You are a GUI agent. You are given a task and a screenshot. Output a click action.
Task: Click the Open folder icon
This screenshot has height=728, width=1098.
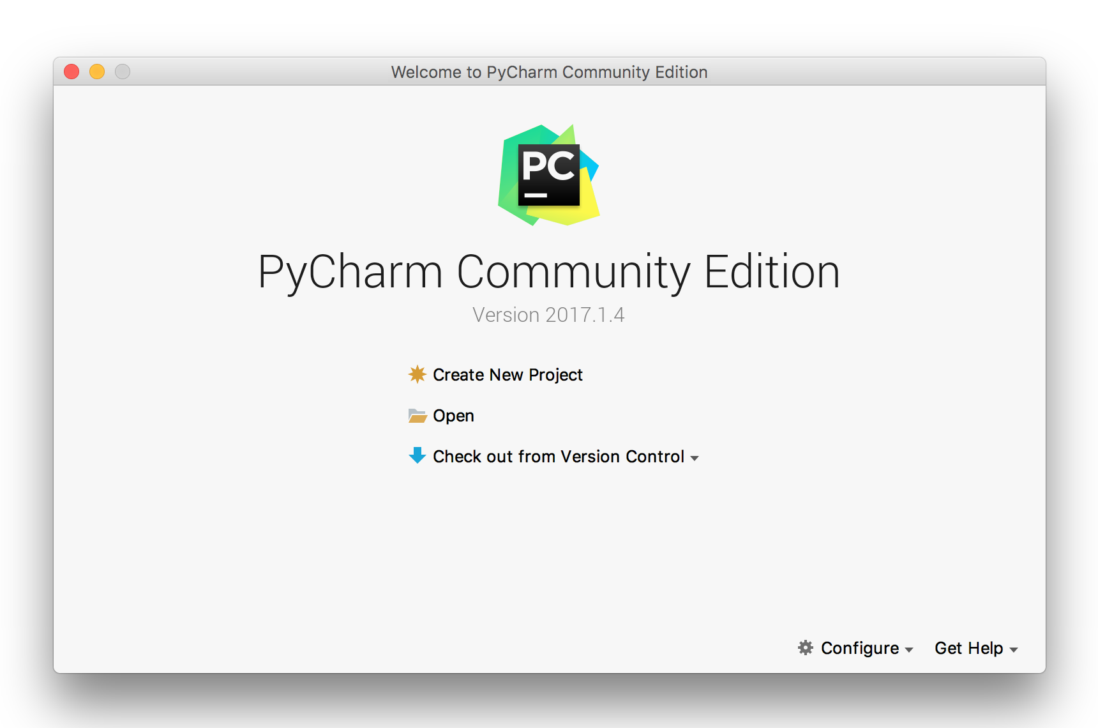(417, 416)
